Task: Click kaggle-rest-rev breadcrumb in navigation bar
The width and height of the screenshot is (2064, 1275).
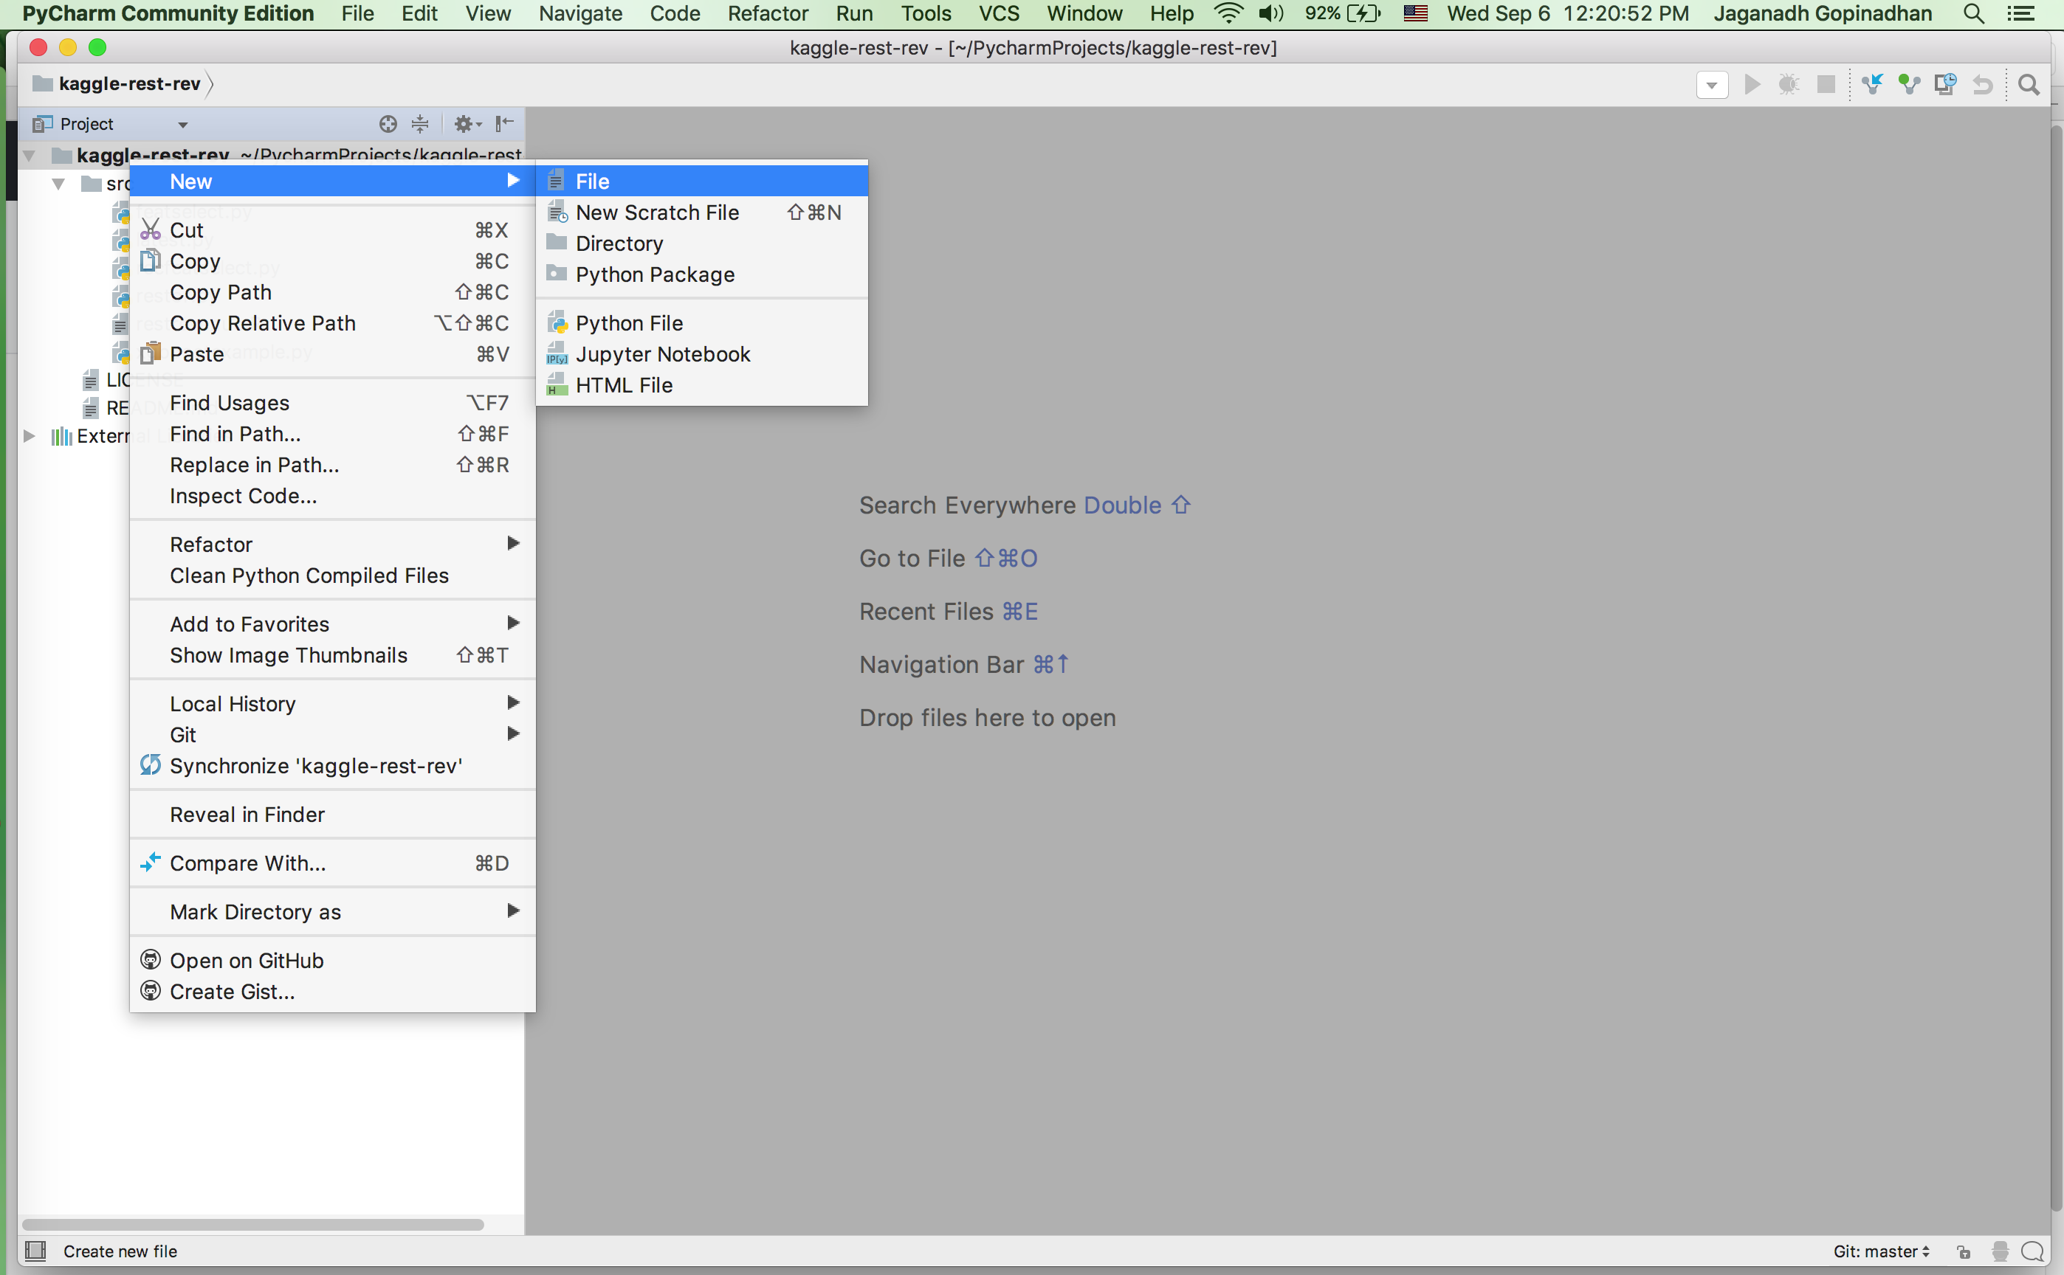Action: click(x=129, y=83)
